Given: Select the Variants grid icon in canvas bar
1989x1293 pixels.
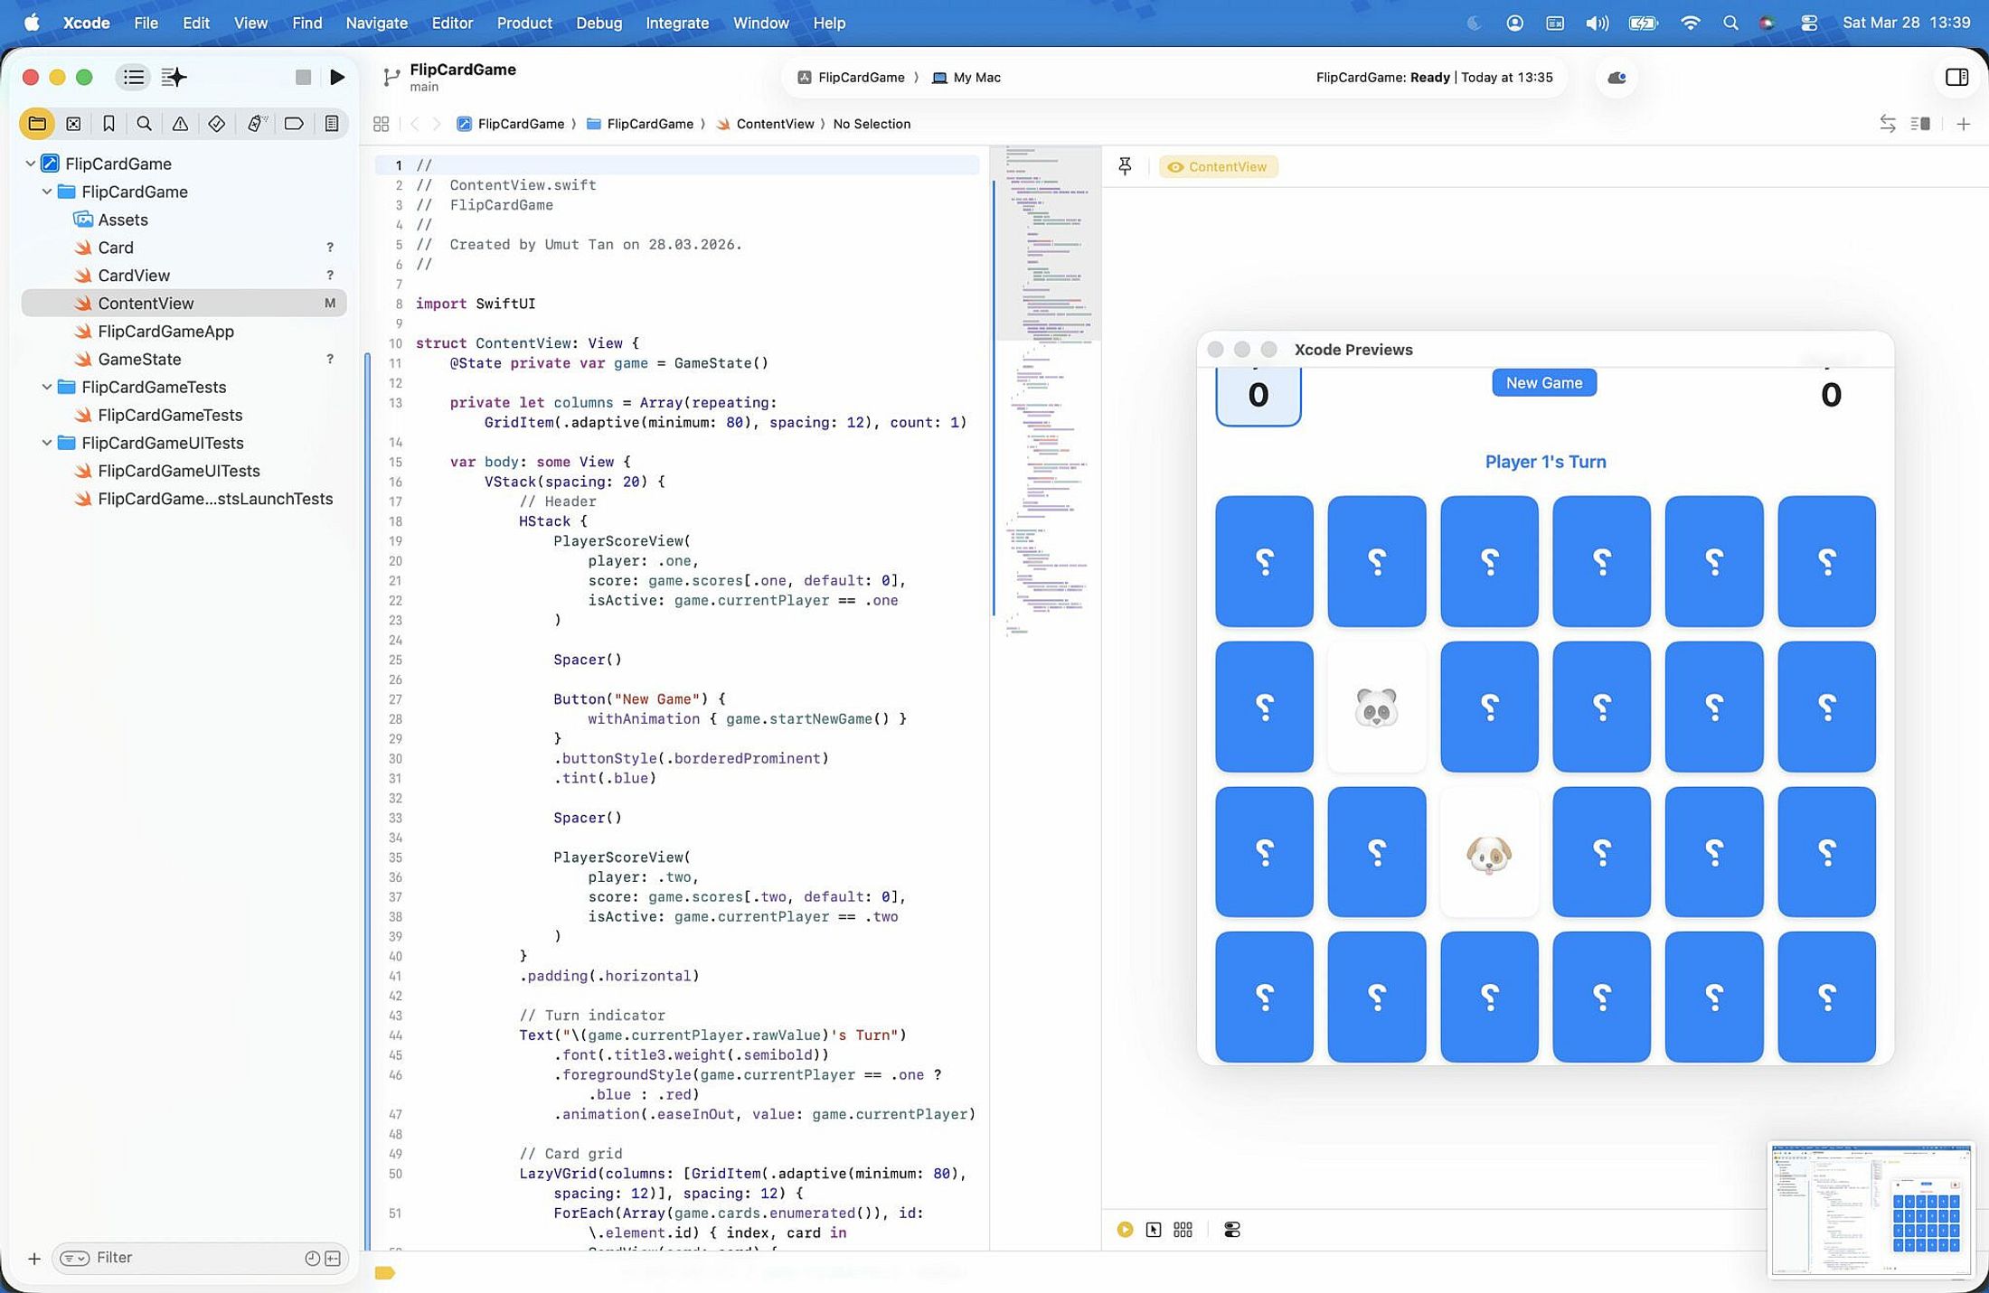Looking at the screenshot, I should pyautogui.click(x=1183, y=1230).
